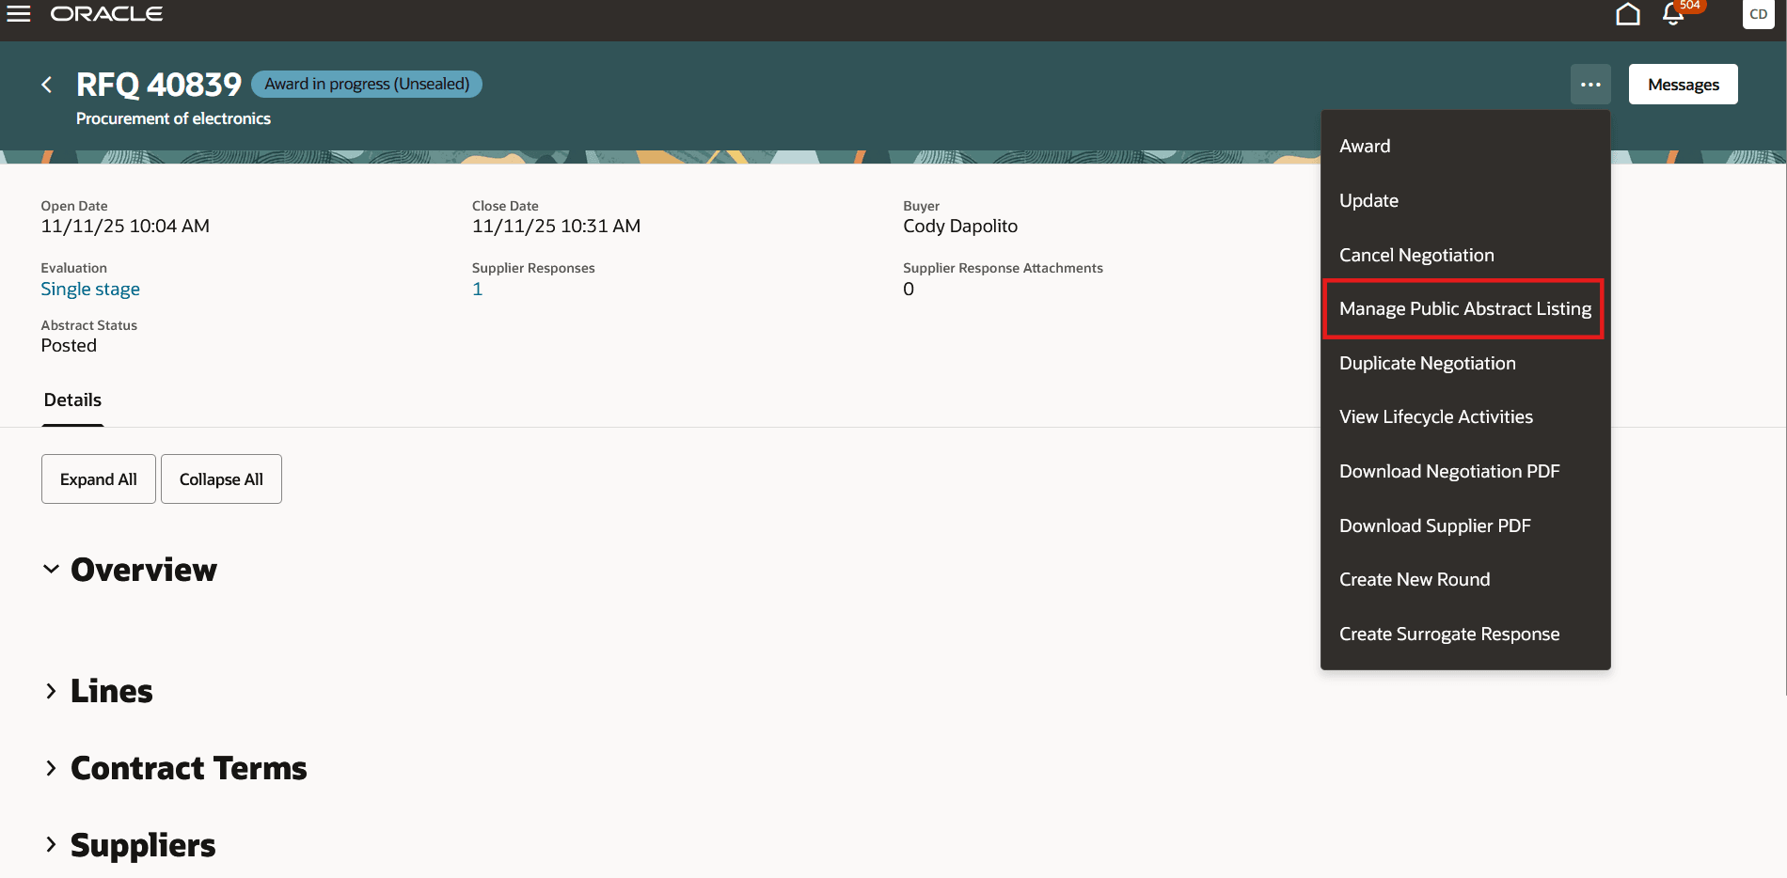1787x878 pixels.
Task: Click the Award in progress status badge
Action: (x=366, y=84)
